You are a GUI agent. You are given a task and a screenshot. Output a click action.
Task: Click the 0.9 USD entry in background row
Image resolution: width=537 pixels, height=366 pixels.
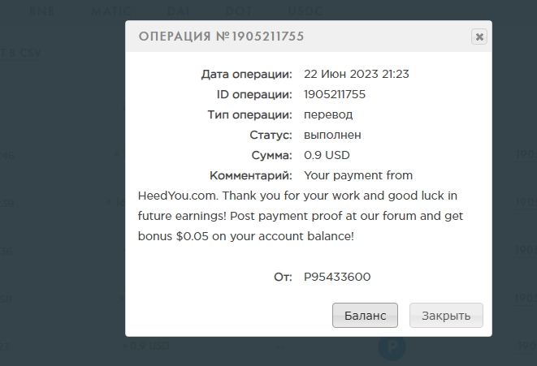(x=146, y=347)
